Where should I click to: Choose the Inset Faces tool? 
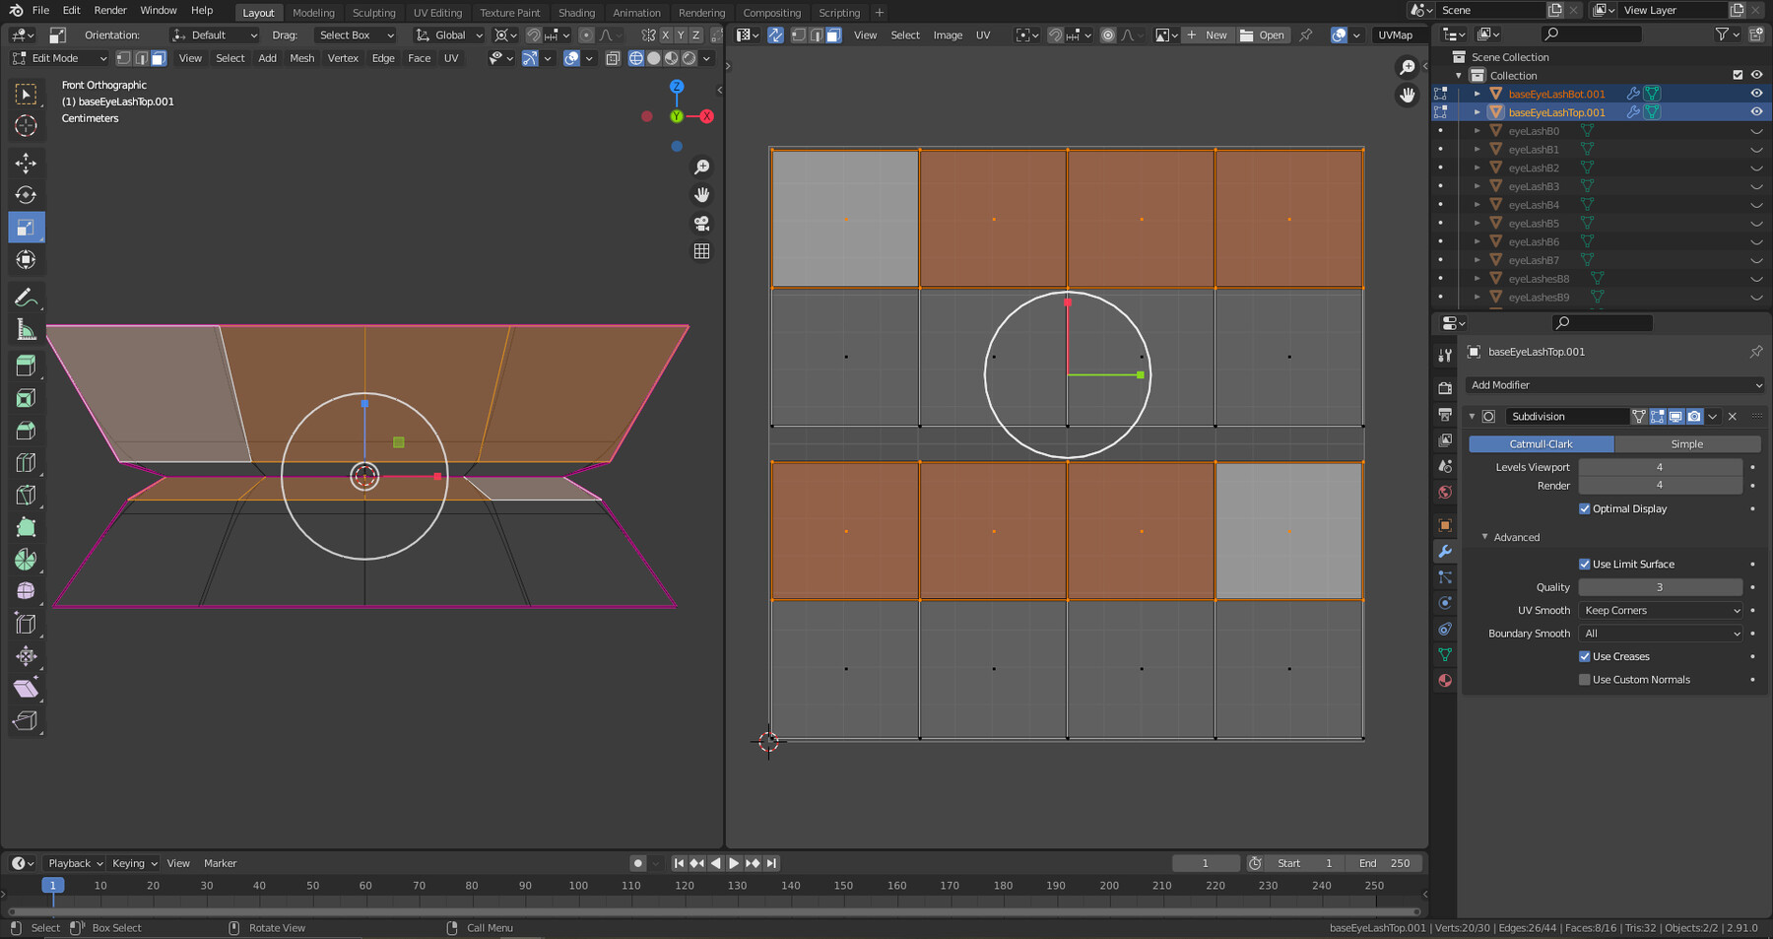[26, 398]
